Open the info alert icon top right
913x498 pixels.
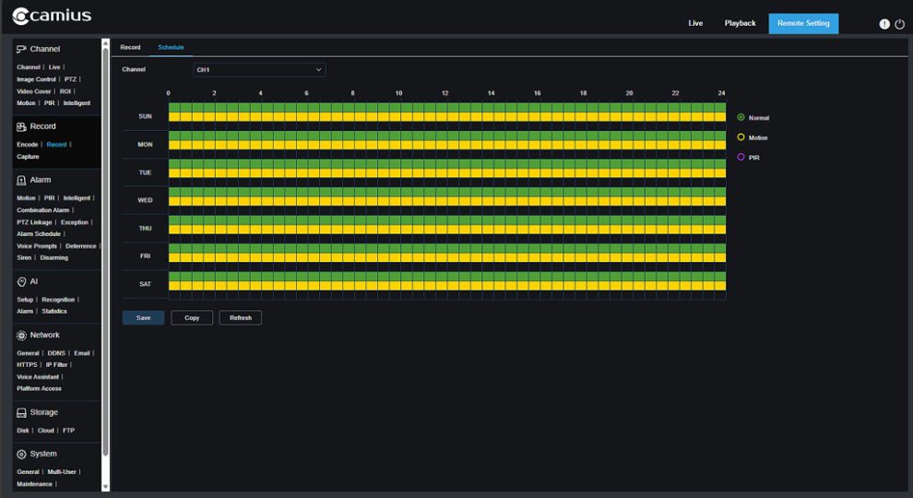884,24
